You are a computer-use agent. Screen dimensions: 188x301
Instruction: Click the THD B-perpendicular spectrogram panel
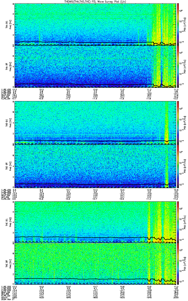pos(96,123)
